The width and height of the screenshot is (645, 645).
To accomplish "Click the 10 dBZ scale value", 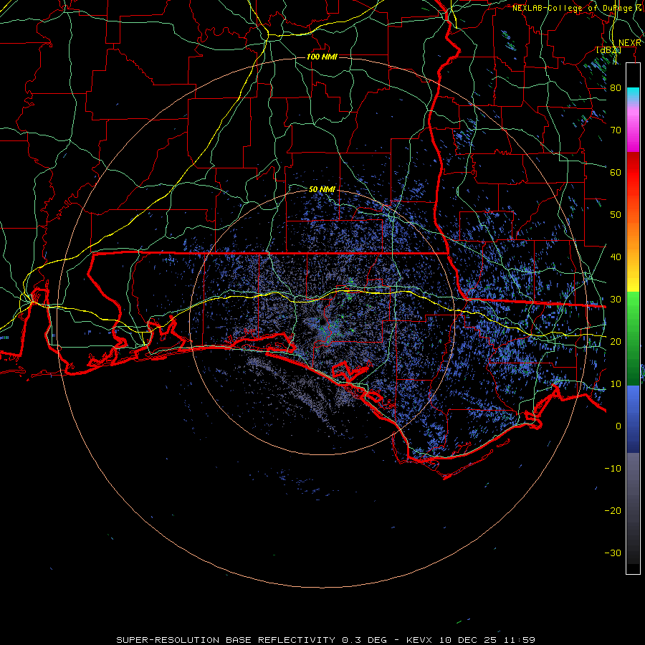I will [x=616, y=384].
